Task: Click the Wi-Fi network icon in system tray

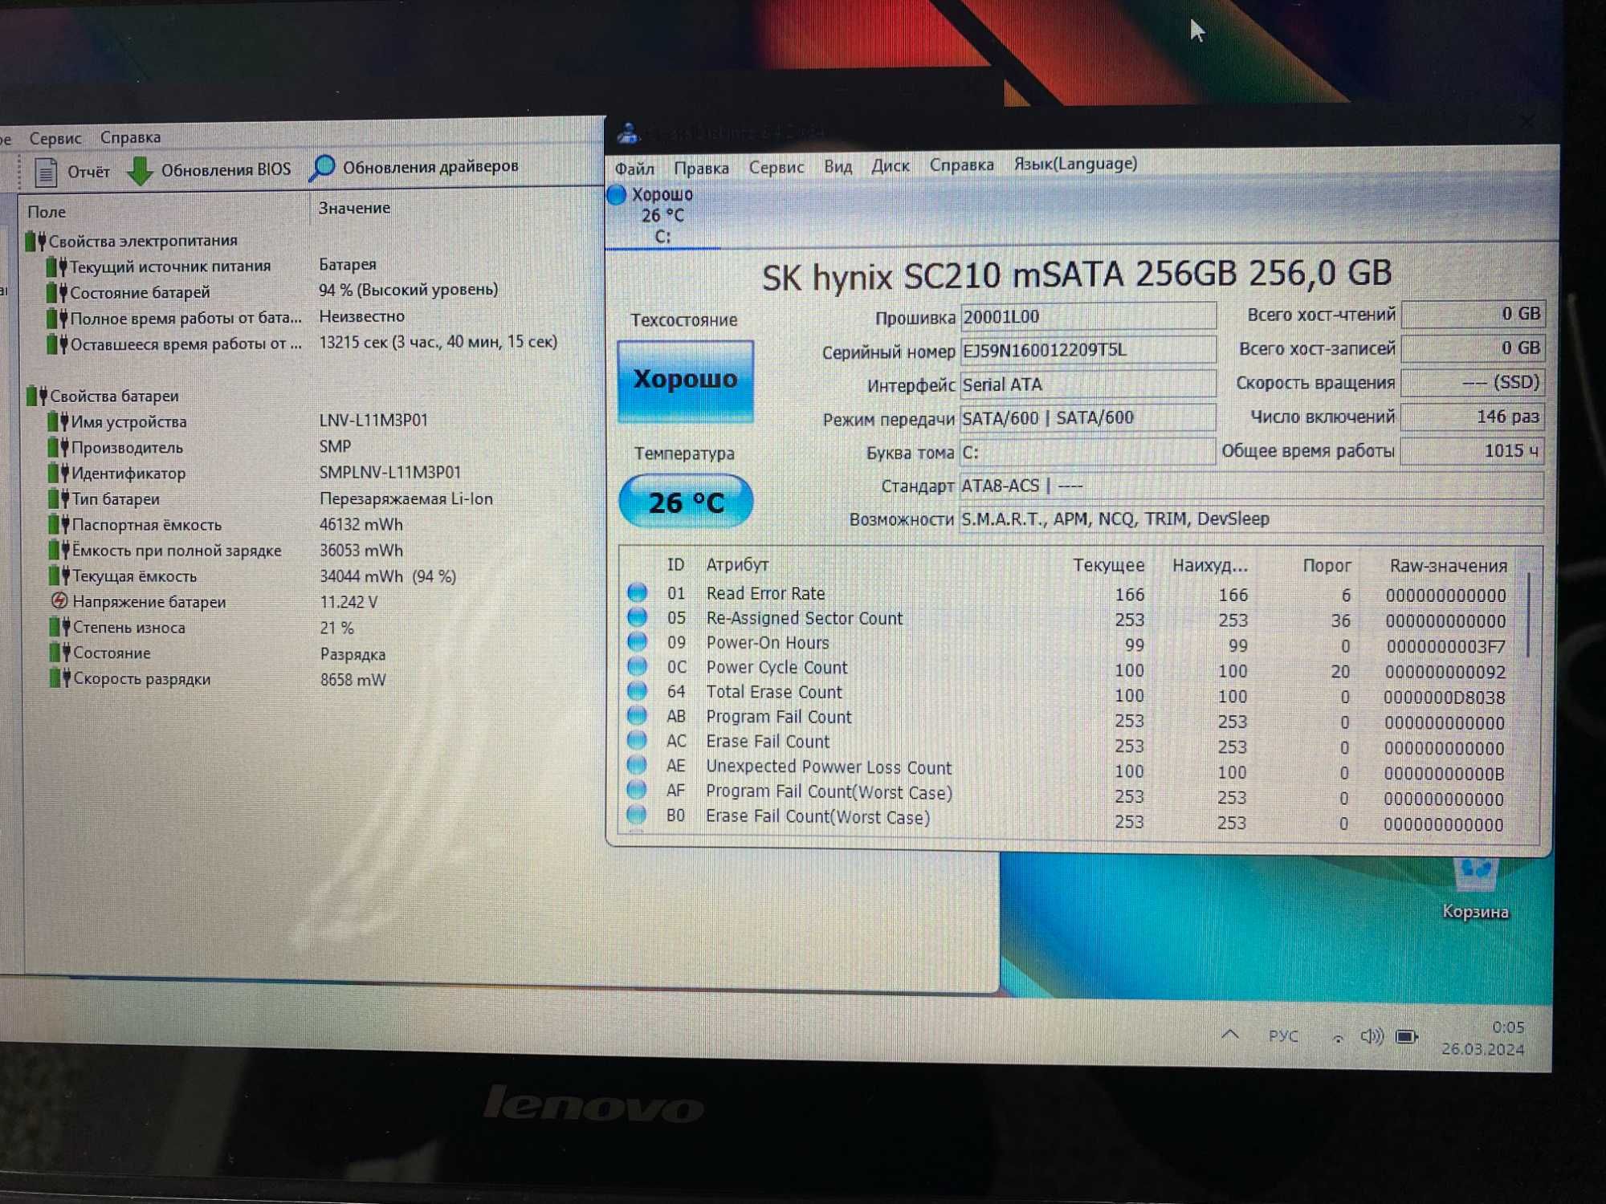Action: coord(1337,1038)
